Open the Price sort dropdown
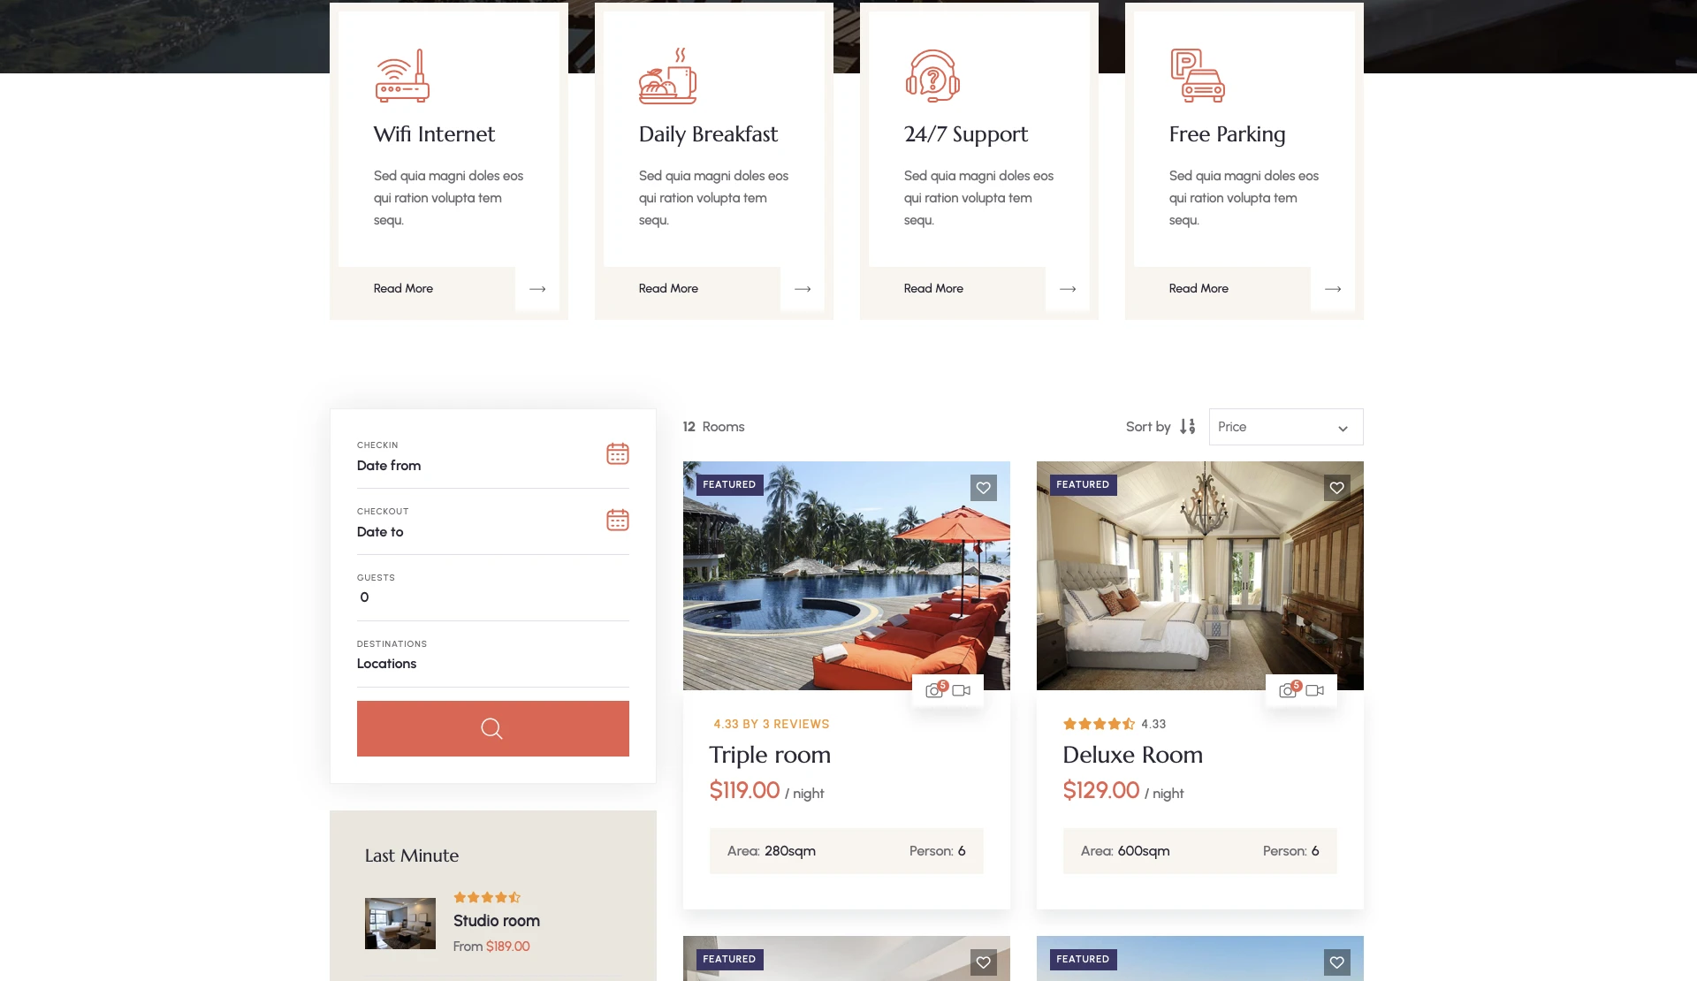This screenshot has height=981, width=1697. [x=1285, y=427]
